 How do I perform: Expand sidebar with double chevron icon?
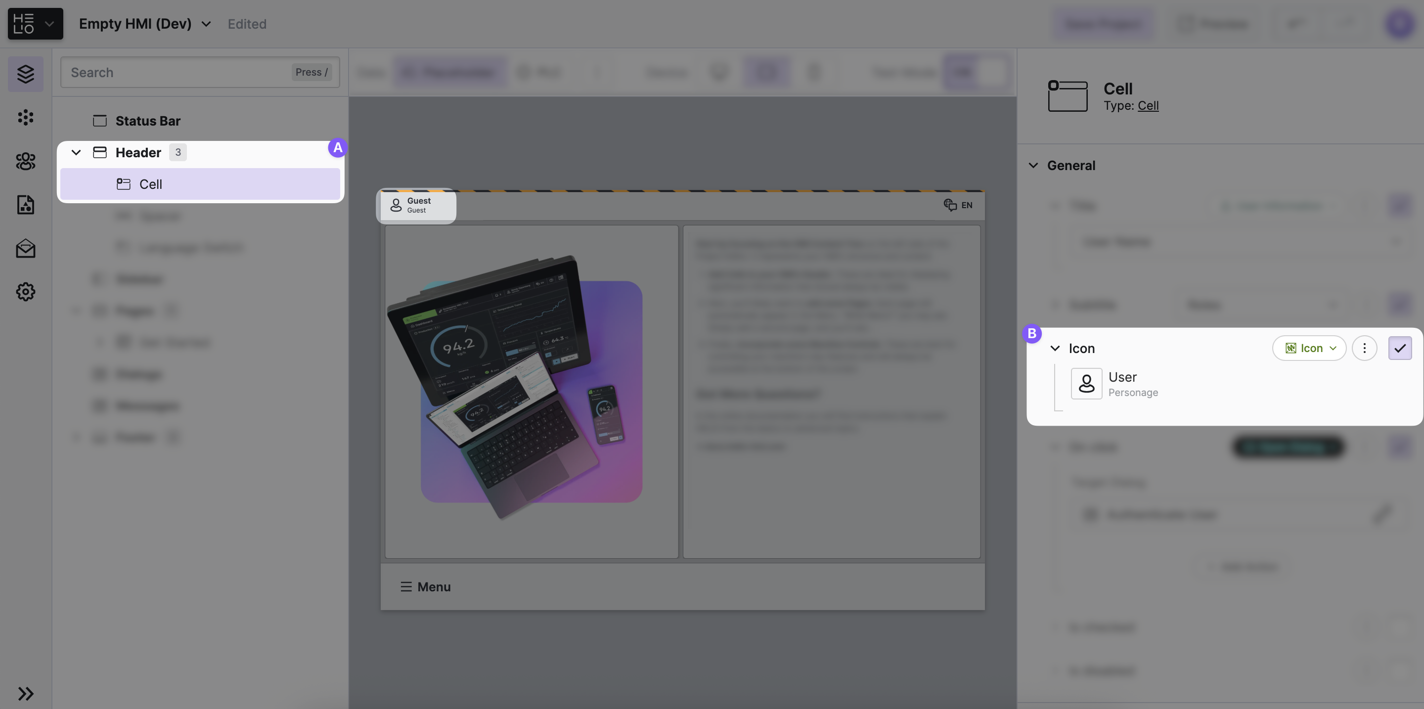coord(25,693)
